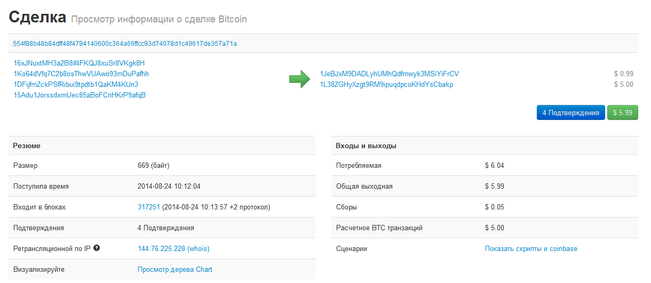
Task: Open input address 15Adu1JorssdxmUec85aBoFCnHKrP9afqB
Action: tap(80, 95)
